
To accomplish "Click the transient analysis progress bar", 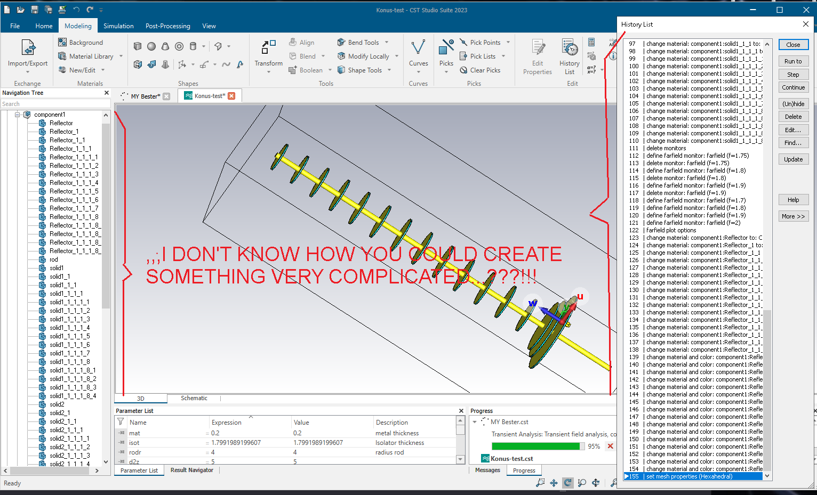I will point(538,446).
